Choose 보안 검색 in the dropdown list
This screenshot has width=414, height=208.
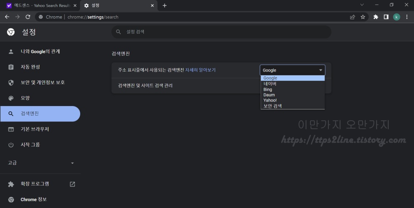(293, 106)
